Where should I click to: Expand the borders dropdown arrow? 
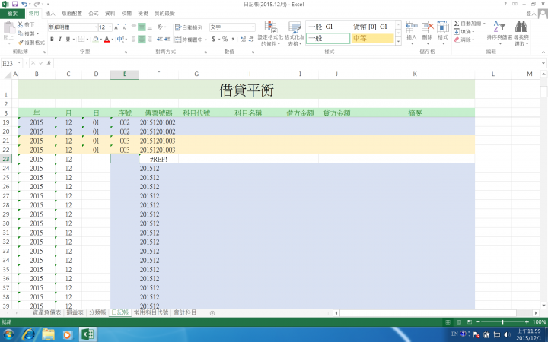pos(88,39)
